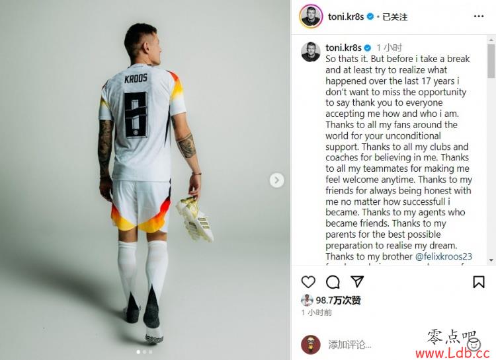Image resolution: width=496 pixels, height=360 pixels.
Task: Open comments via speech bubble icon
Action: pos(333,281)
